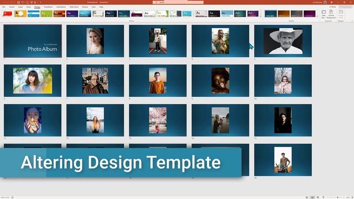
Task: Expand the Variants gallery arrow
Action: coord(317,16)
